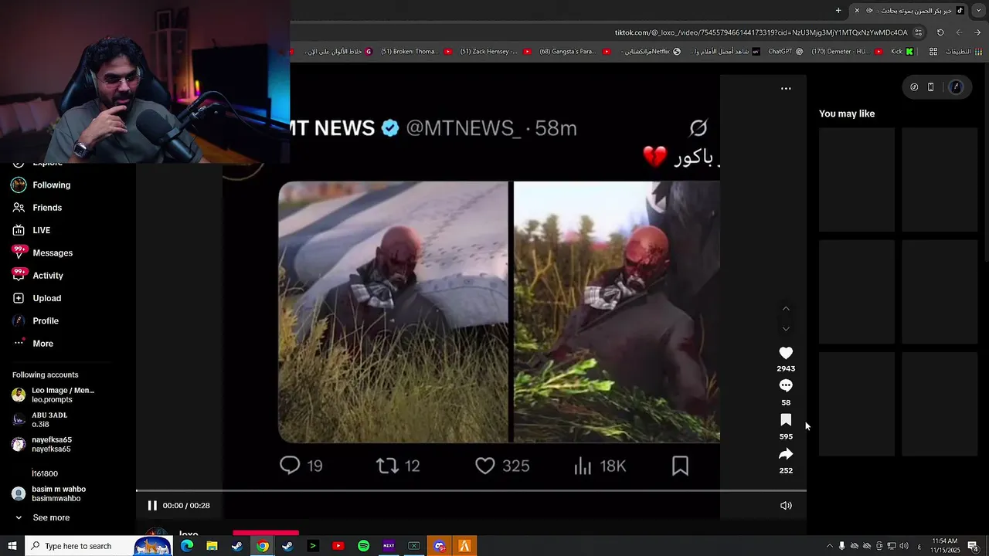Open the Zack Hemsey YouTube bookmark

pos(495,52)
